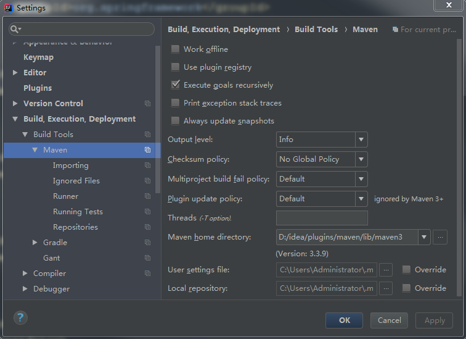The height and width of the screenshot is (339, 466).
Task: Open the Ignored Files settings page
Action: point(76,181)
